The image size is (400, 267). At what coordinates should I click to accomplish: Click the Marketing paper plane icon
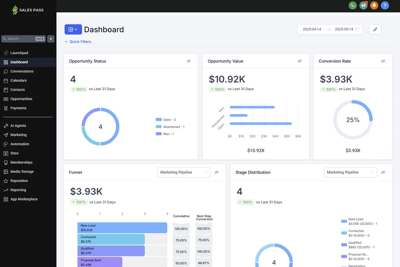[x=6, y=135]
